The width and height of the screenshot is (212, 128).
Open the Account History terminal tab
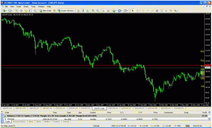[19, 122]
